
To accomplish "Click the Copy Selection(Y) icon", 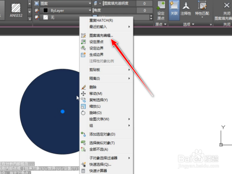I will tap(83, 100).
